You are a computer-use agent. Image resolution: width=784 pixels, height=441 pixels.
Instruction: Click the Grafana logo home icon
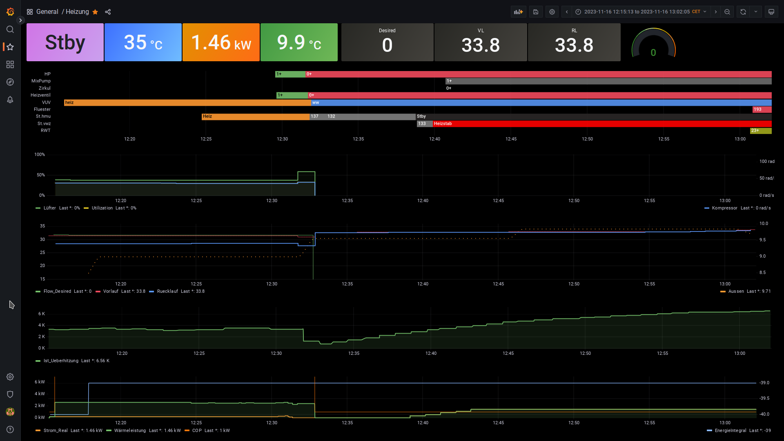point(10,12)
